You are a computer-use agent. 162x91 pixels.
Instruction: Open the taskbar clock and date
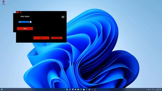click(157, 89)
